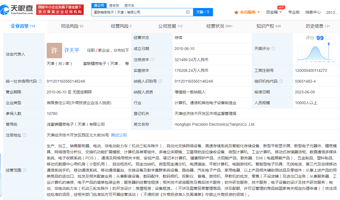Select the 公司发展 tab
This screenshot has height=200, width=340.
(170, 26)
